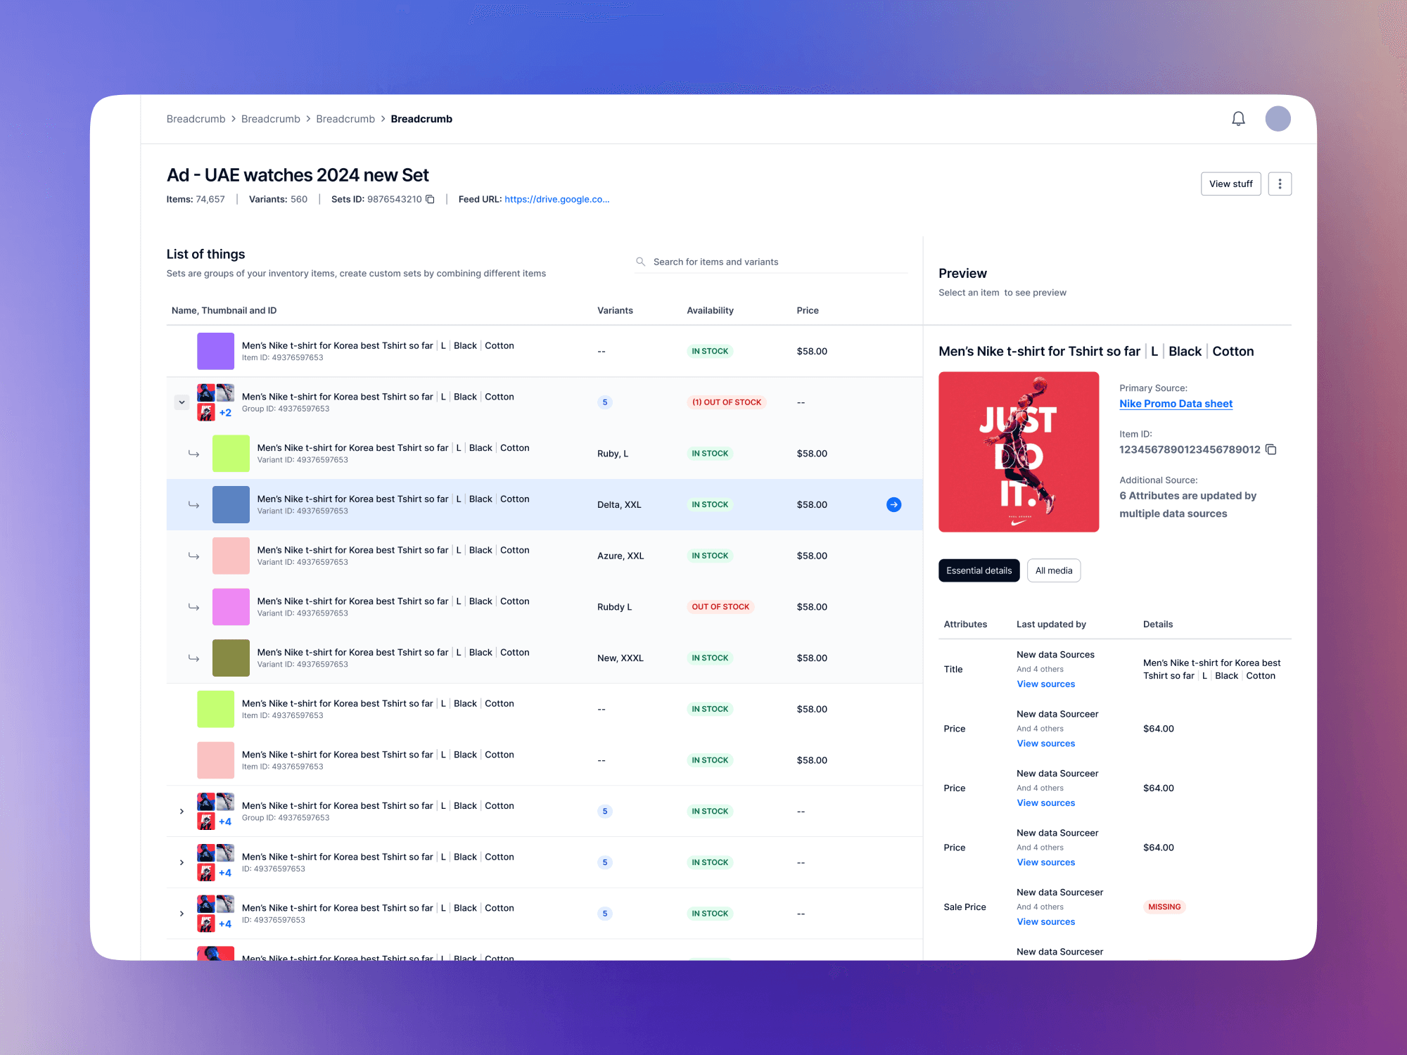Open the three-dot options menu
The image size is (1407, 1055).
[x=1280, y=184]
